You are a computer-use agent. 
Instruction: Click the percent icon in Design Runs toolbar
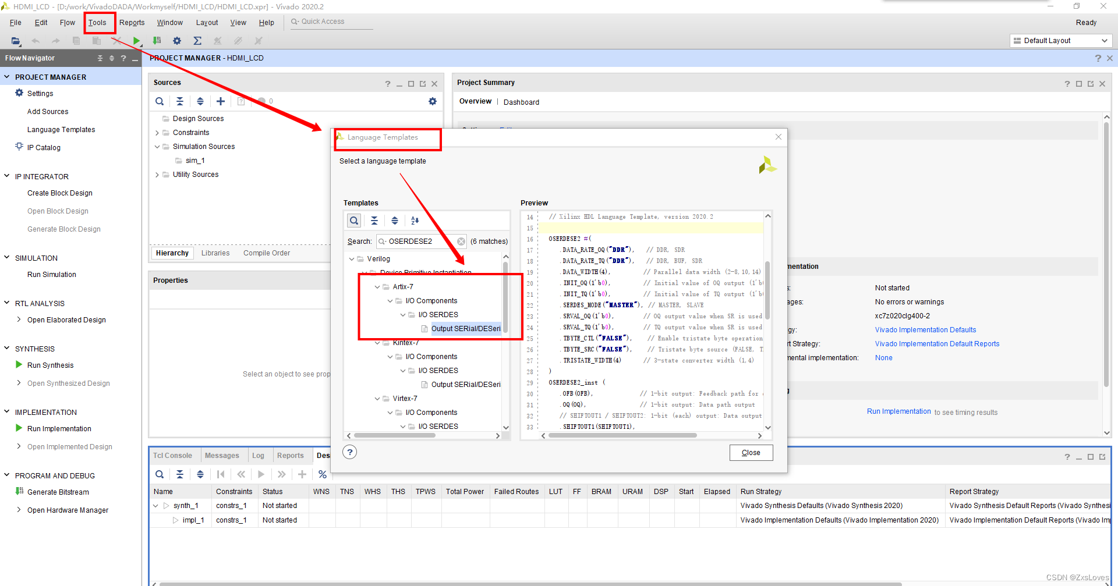(323, 474)
